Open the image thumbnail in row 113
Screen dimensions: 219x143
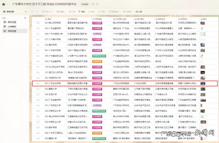click(203, 45)
